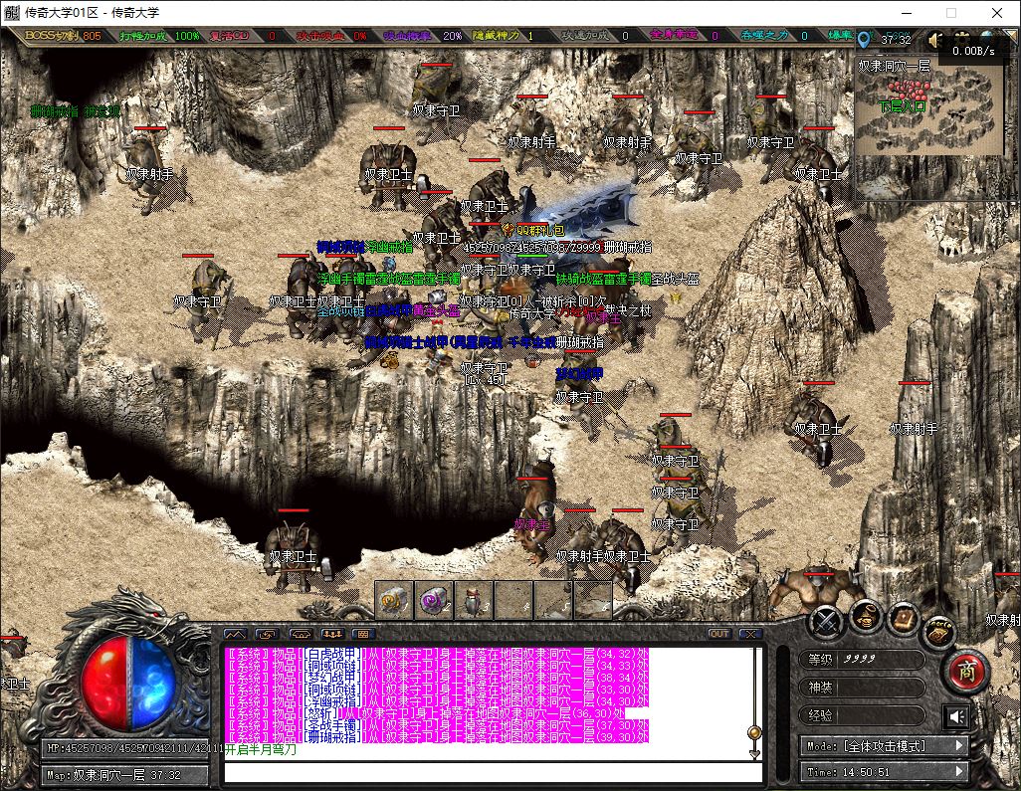Image resolution: width=1021 pixels, height=791 pixels.
Task: Click the 攻速加成 stat label
Action: point(585,35)
